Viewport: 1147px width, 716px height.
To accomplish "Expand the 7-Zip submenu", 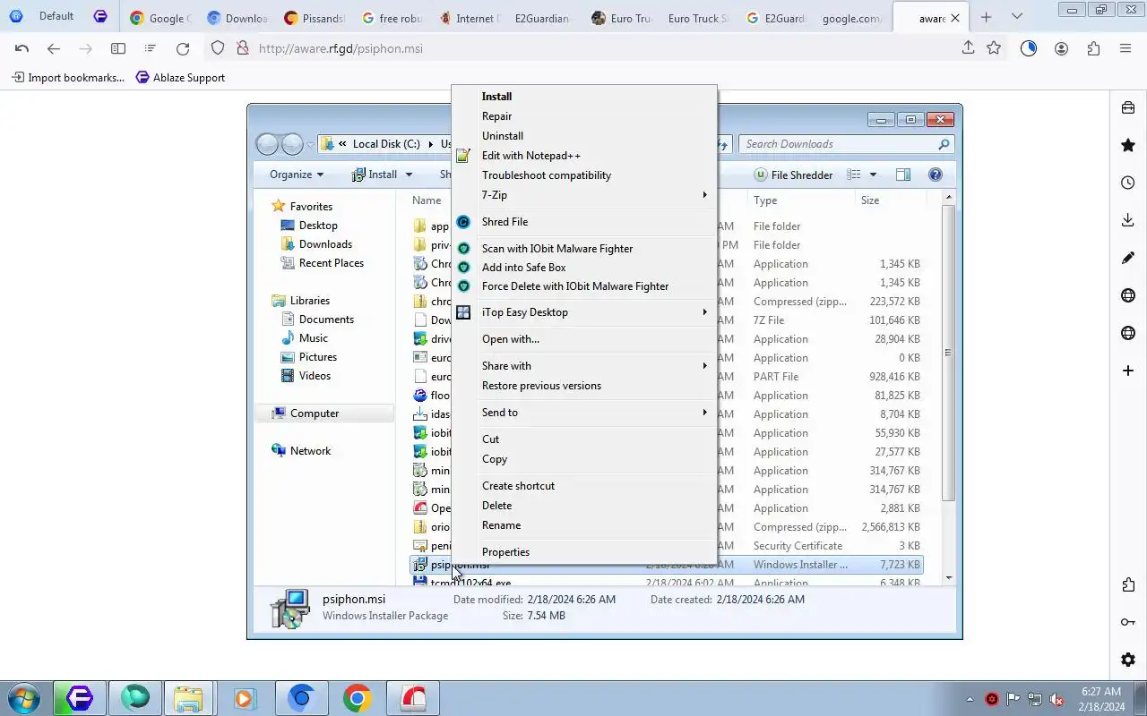I will click(x=583, y=195).
